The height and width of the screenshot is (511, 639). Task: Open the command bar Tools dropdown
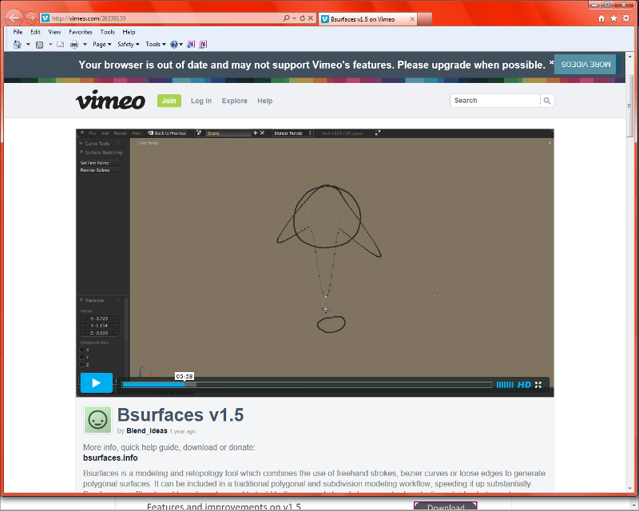tap(156, 45)
